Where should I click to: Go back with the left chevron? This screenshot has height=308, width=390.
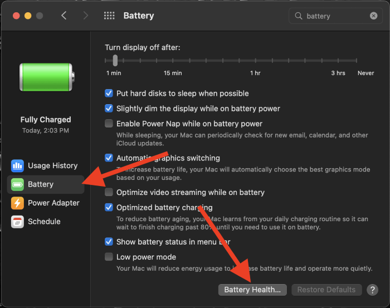tap(64, 16)
